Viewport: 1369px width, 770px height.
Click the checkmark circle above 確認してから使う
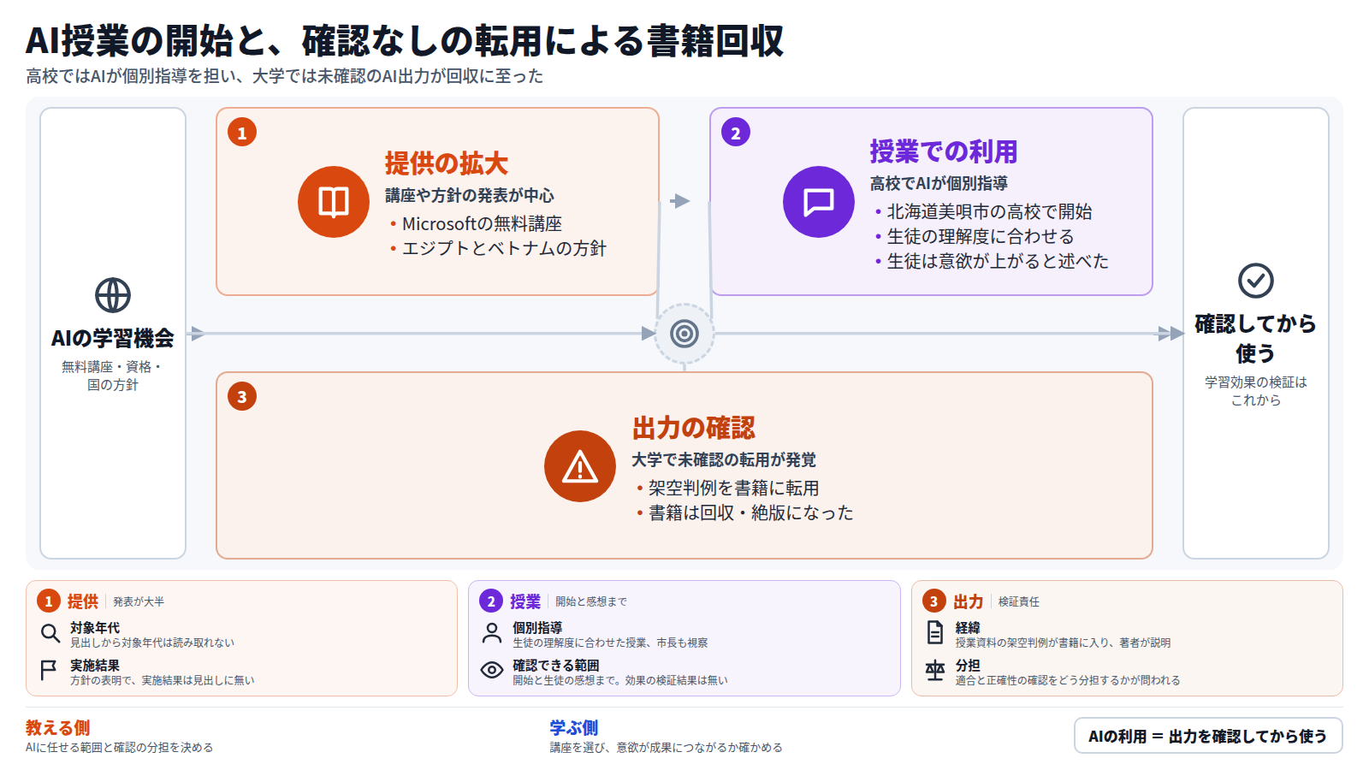(x=1256, y=281)
